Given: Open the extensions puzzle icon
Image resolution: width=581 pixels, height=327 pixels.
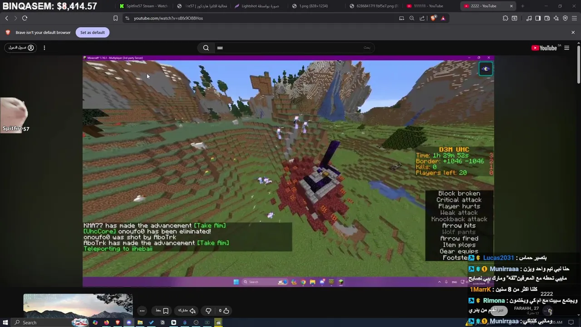Looking at the screenshot, I should pyautogui.click(x=505, y=18).
